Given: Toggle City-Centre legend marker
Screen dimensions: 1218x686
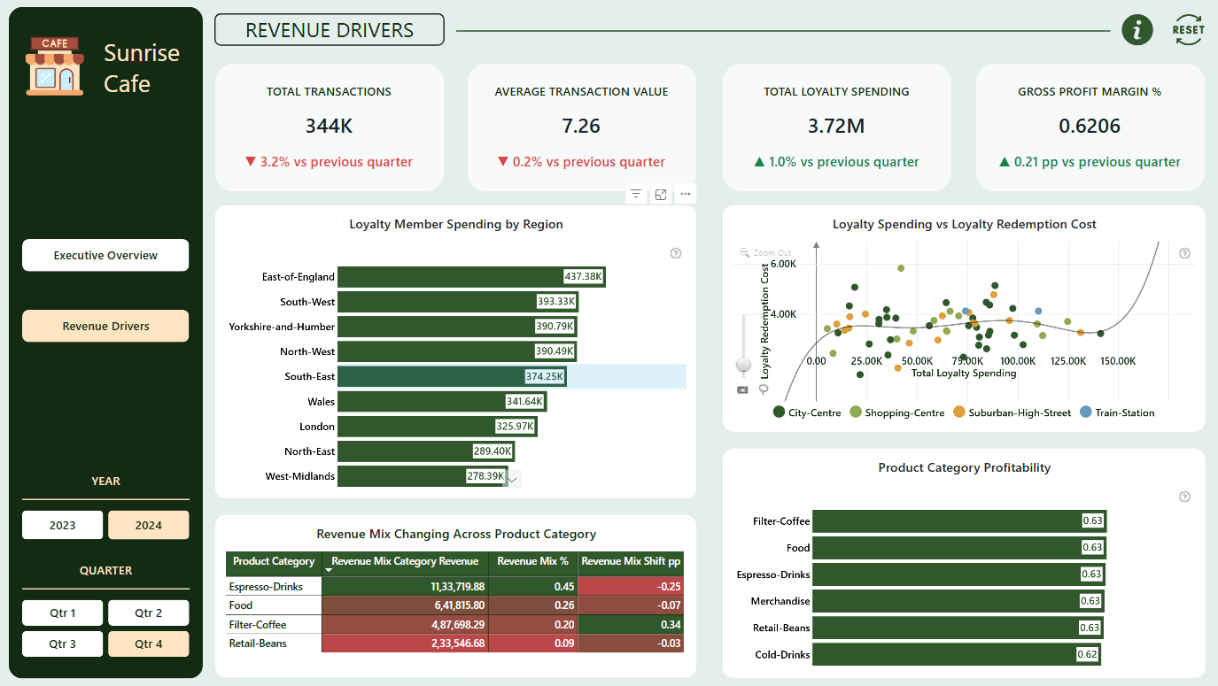Looking at the screenshot, I should 779,412.
